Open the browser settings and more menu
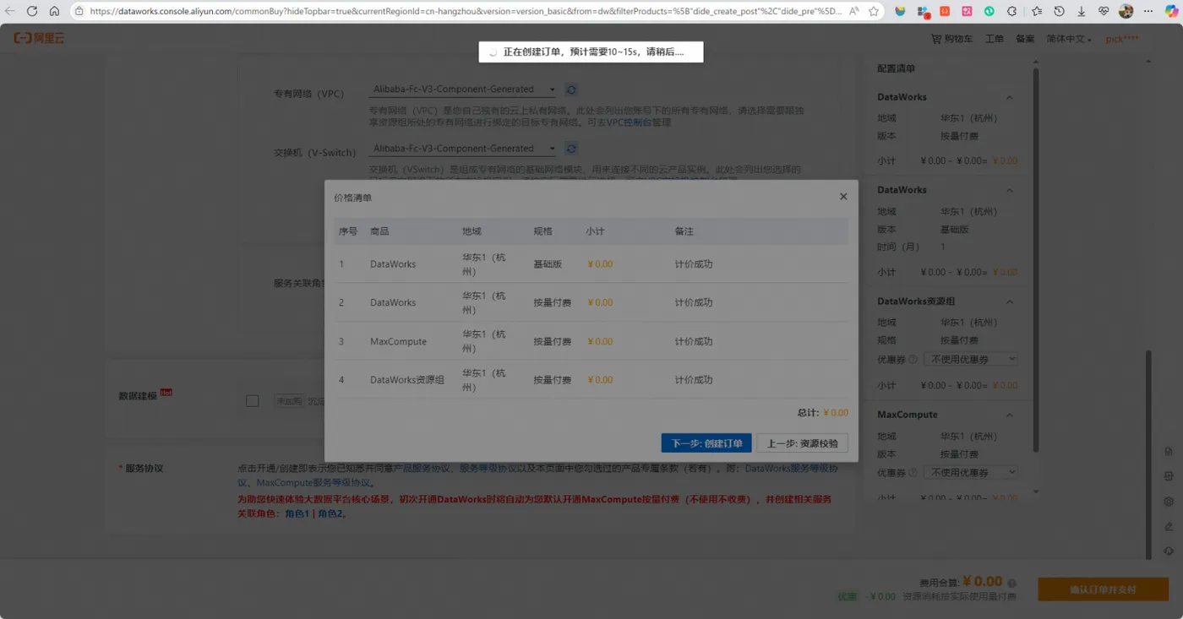Screen dimensions: 1183x619 tap(1148, 12)
